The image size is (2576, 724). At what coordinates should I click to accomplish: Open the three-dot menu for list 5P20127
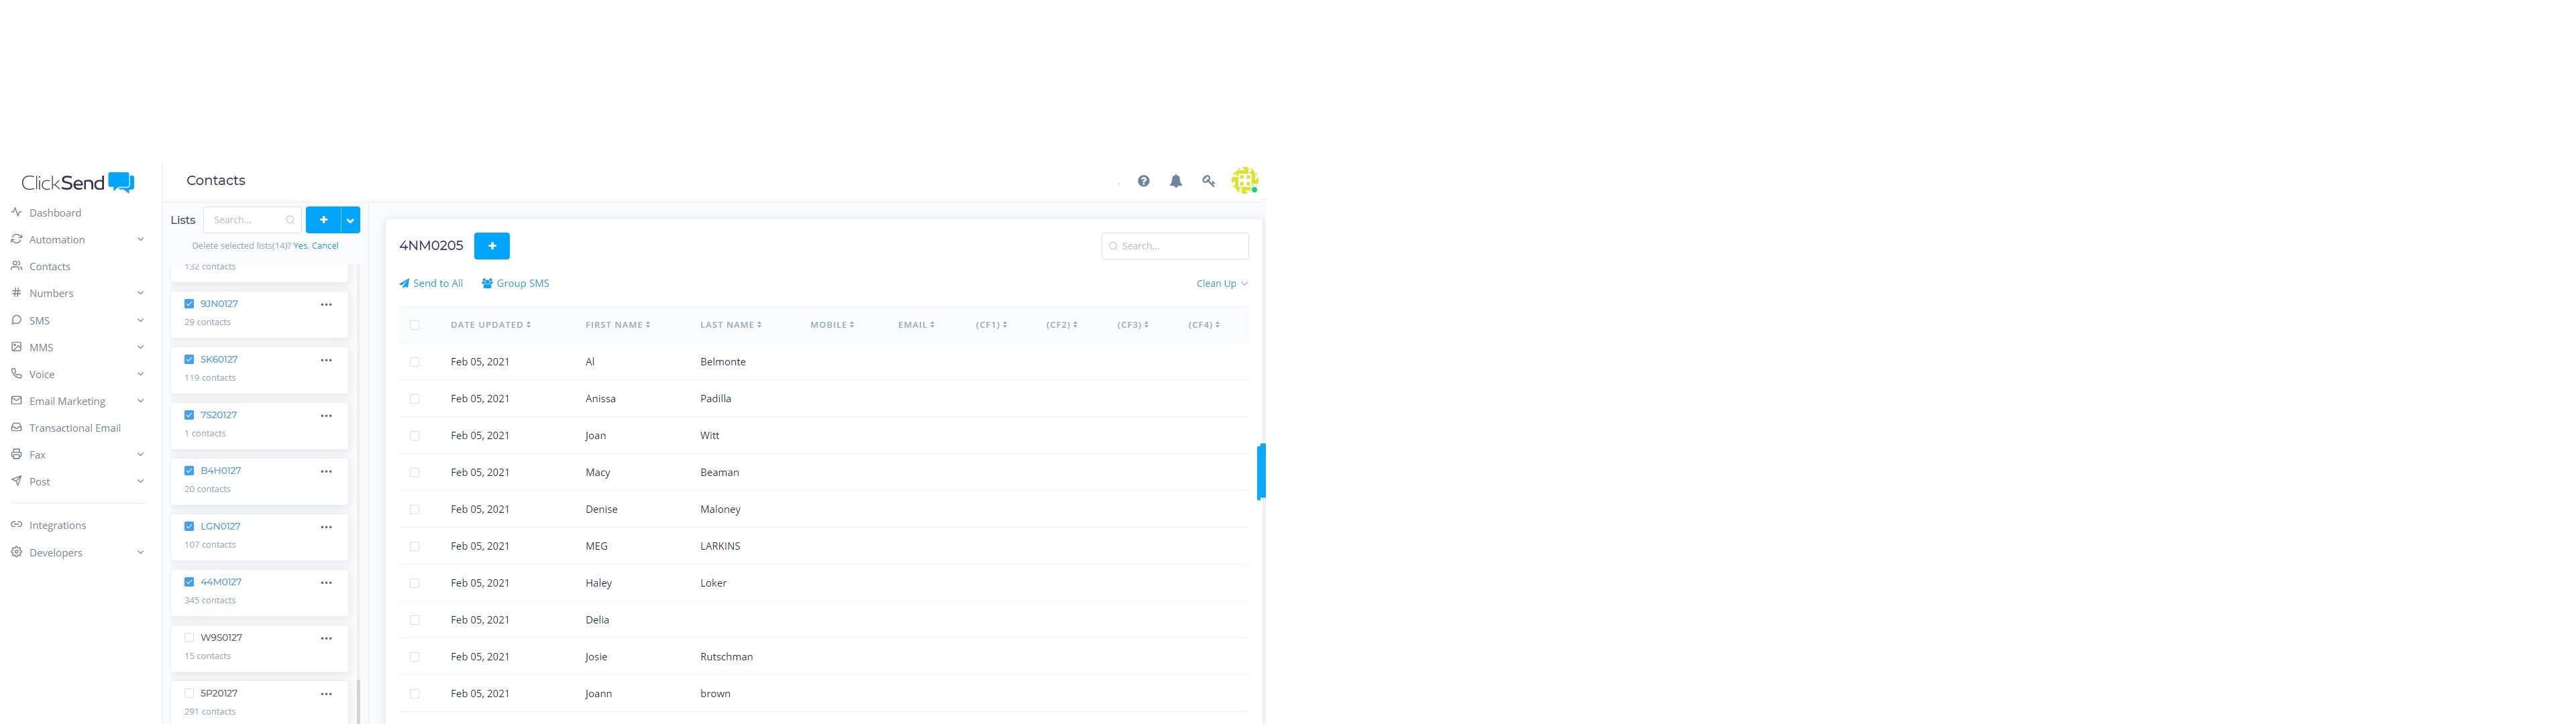326,693
